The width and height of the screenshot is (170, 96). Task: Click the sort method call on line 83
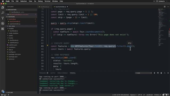coord(129,46)
